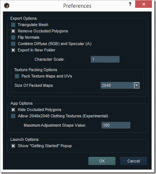This screenshot has height=174, width=156.
Task: Disable Export In New Folder
Action: point(13,50)
